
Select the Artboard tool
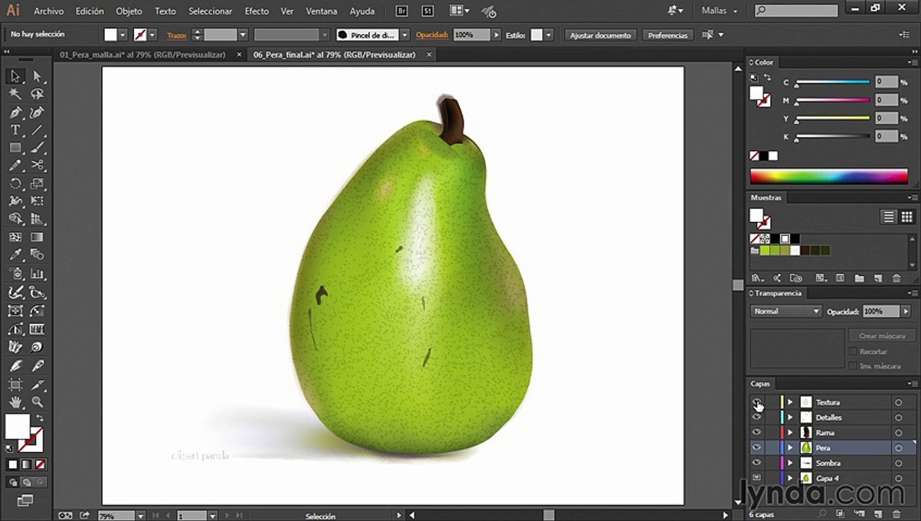pyautogui.click(x=15, y=384)
